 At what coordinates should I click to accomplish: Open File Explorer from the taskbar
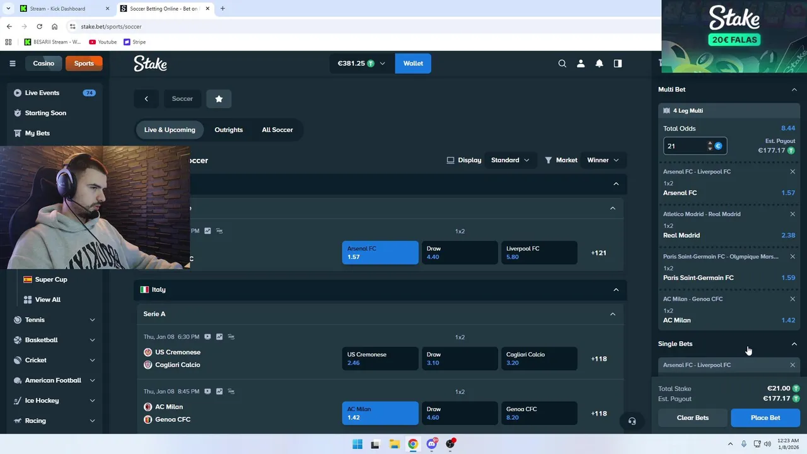click(394, 444)
